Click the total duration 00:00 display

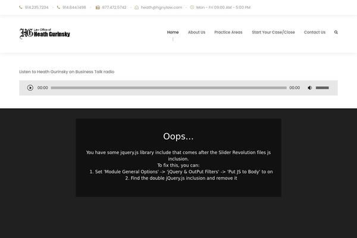(295, 87)
